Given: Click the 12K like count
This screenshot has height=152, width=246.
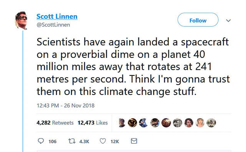Looking at the screenshot, I should point(115,142).
